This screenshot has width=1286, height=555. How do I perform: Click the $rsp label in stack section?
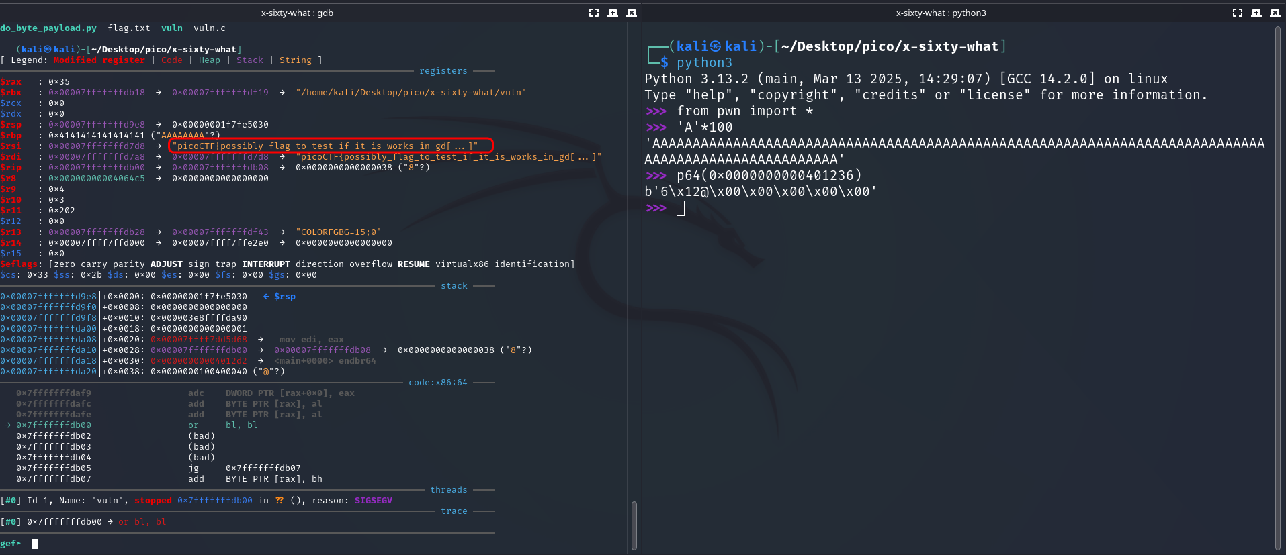pyautogui.click(x=284, y=297)
